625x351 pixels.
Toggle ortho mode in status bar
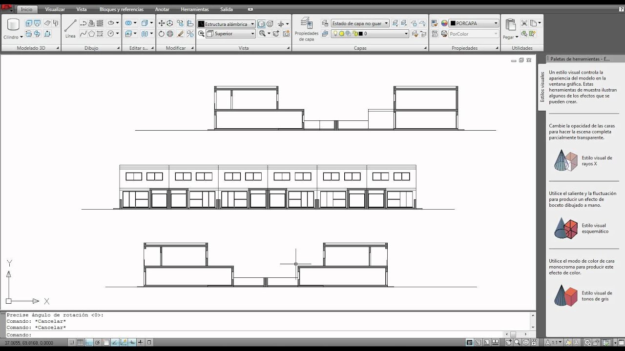point(89,343)
